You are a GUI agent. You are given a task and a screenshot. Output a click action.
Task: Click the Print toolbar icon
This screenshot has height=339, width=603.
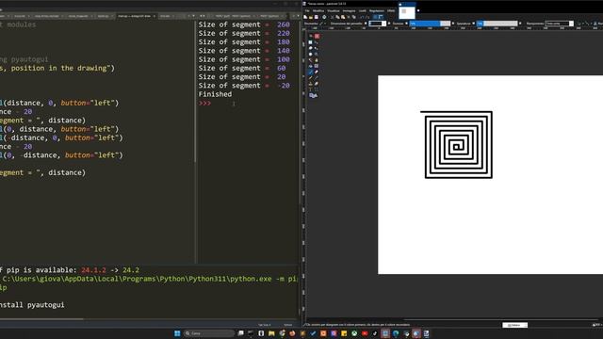(324, 17)
